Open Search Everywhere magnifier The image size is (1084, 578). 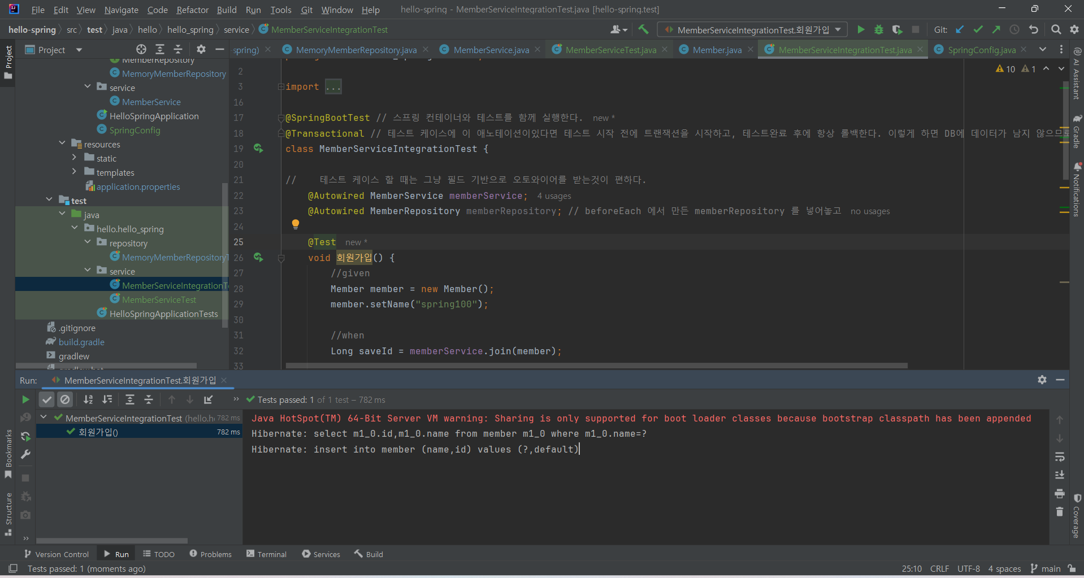pyautogui.click(x=1056, y=29)
